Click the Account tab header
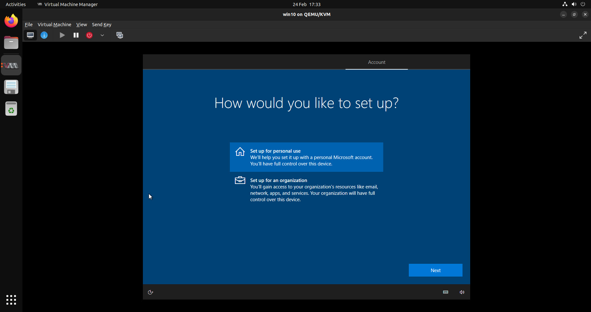 (377, 62)
